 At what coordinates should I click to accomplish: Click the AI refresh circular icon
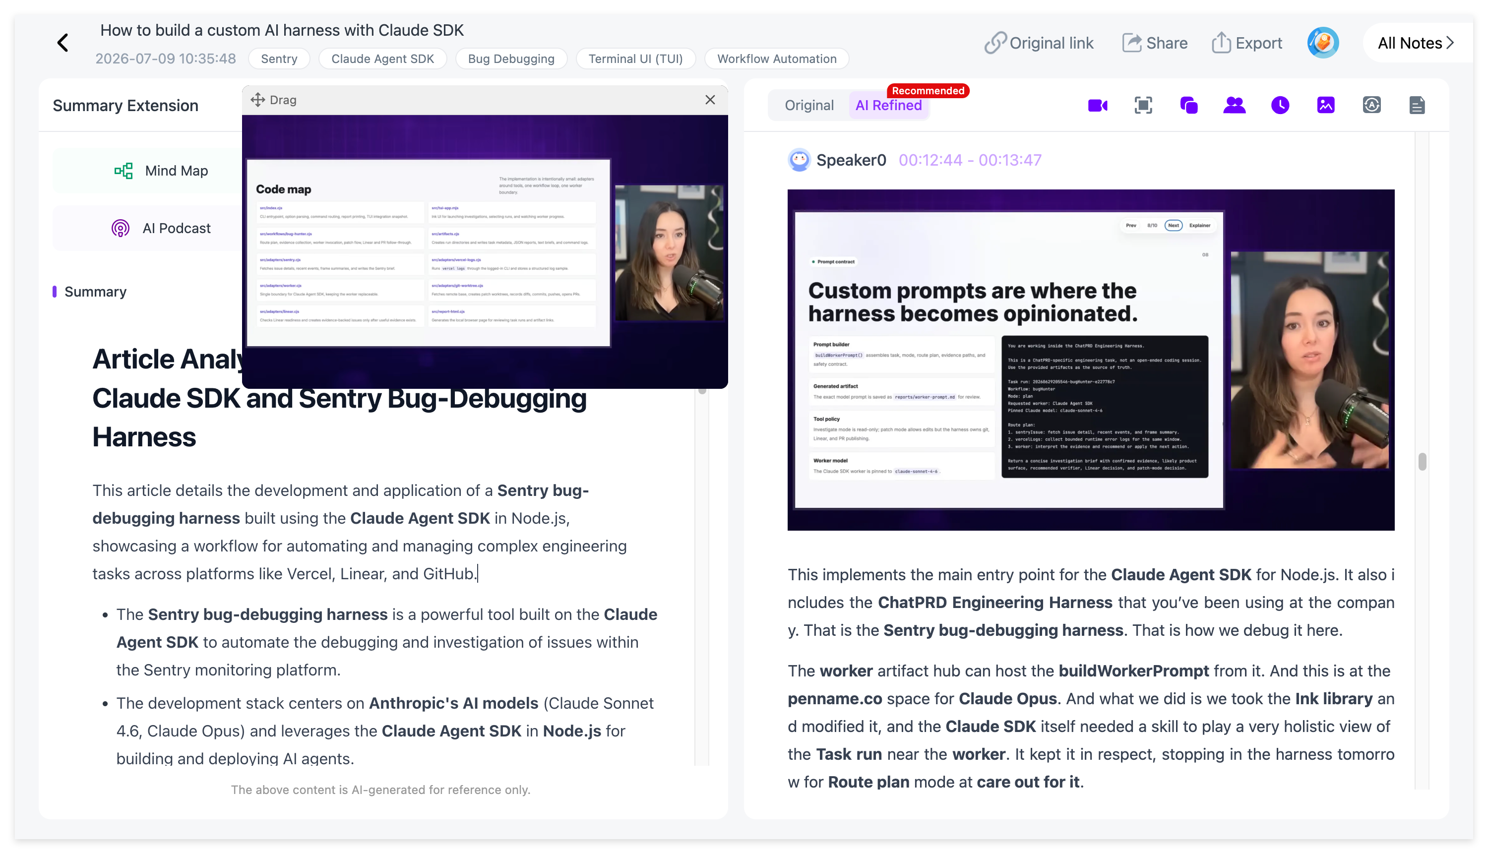(1371, 105)
